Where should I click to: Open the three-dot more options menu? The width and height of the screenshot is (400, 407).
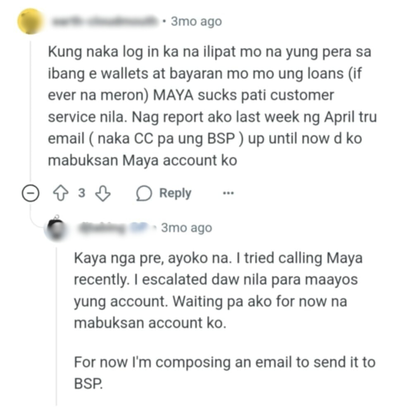(x=229, y=193)
